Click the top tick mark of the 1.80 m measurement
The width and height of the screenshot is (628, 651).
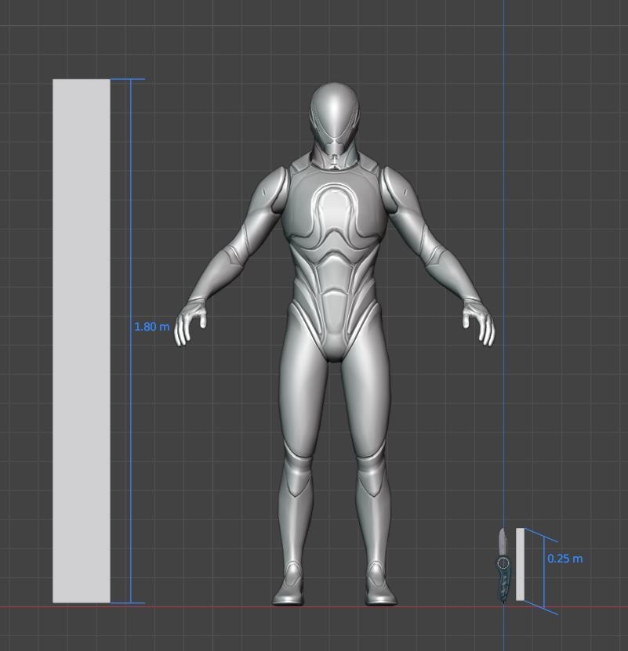[x=128, y=79]
